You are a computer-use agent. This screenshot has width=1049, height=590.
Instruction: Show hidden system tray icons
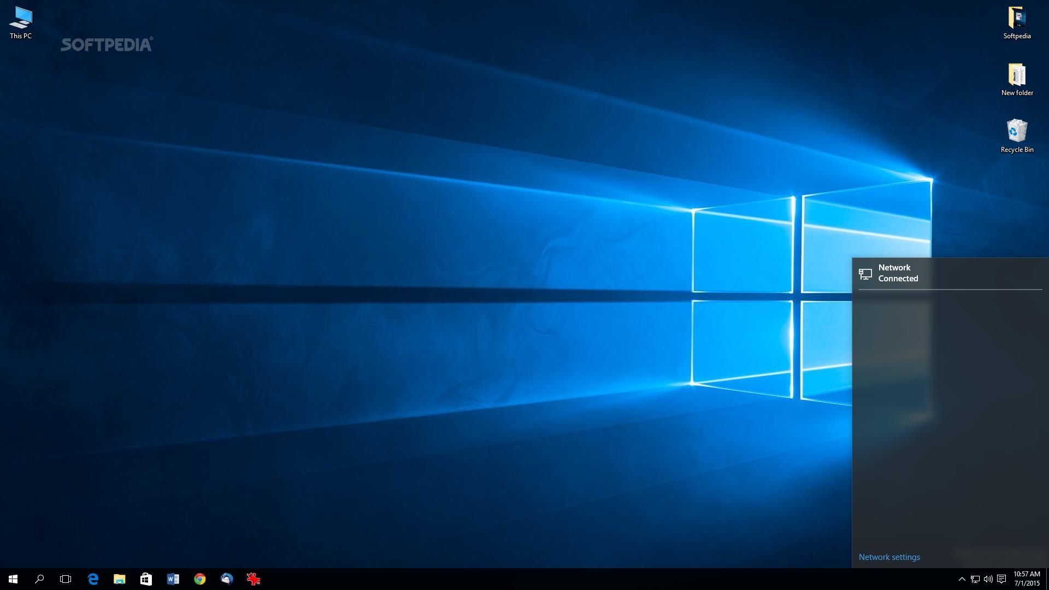pyautogui.click(x=962, y=579)
